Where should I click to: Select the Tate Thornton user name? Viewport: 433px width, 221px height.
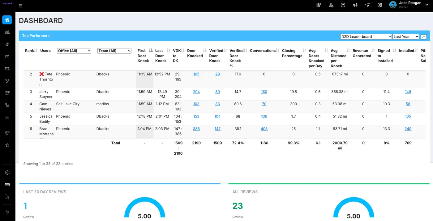[46, 79]
